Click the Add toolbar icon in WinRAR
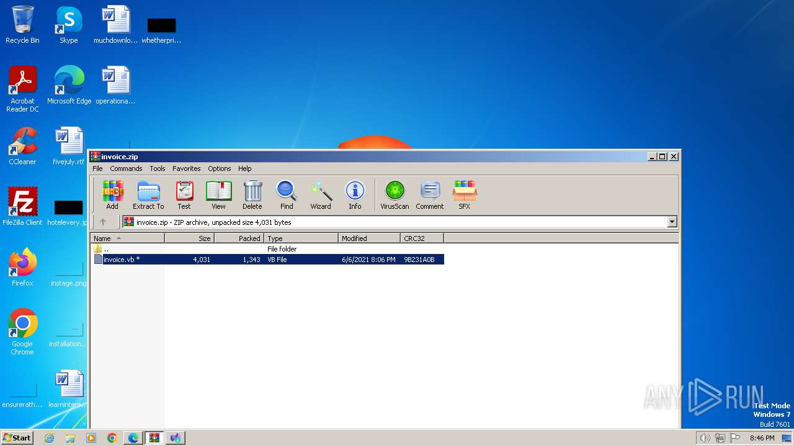The width and height of the screenshot is (794, 446). pyautogui.click(x=112, y=195)
